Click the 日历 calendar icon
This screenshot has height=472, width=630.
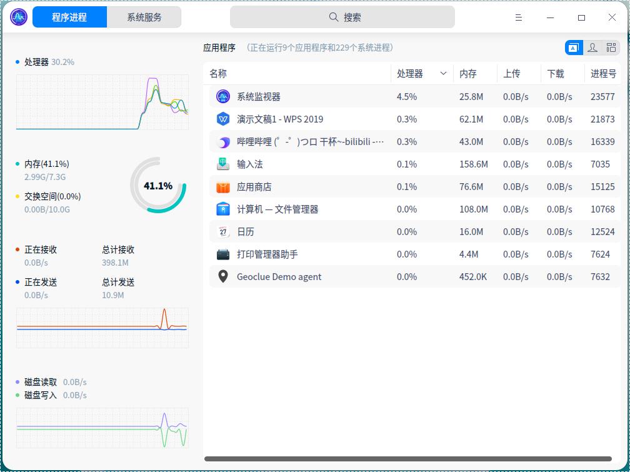[x=223, y=232]
